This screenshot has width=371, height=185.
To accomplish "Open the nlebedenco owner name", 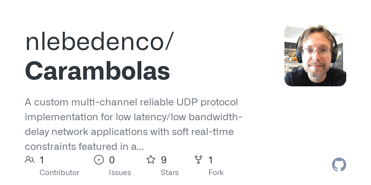I will click(99, 42).
